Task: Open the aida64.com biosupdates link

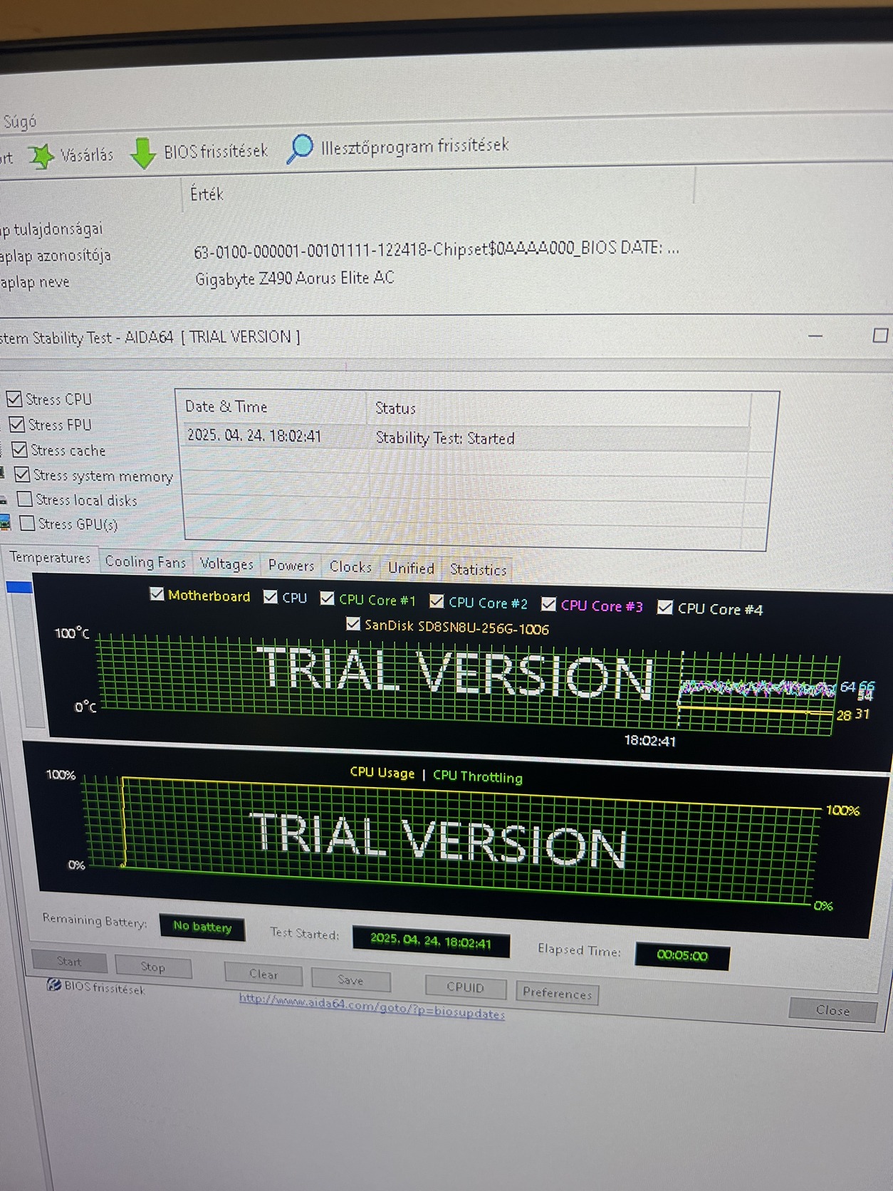Action: click(x=372, y=1007)
